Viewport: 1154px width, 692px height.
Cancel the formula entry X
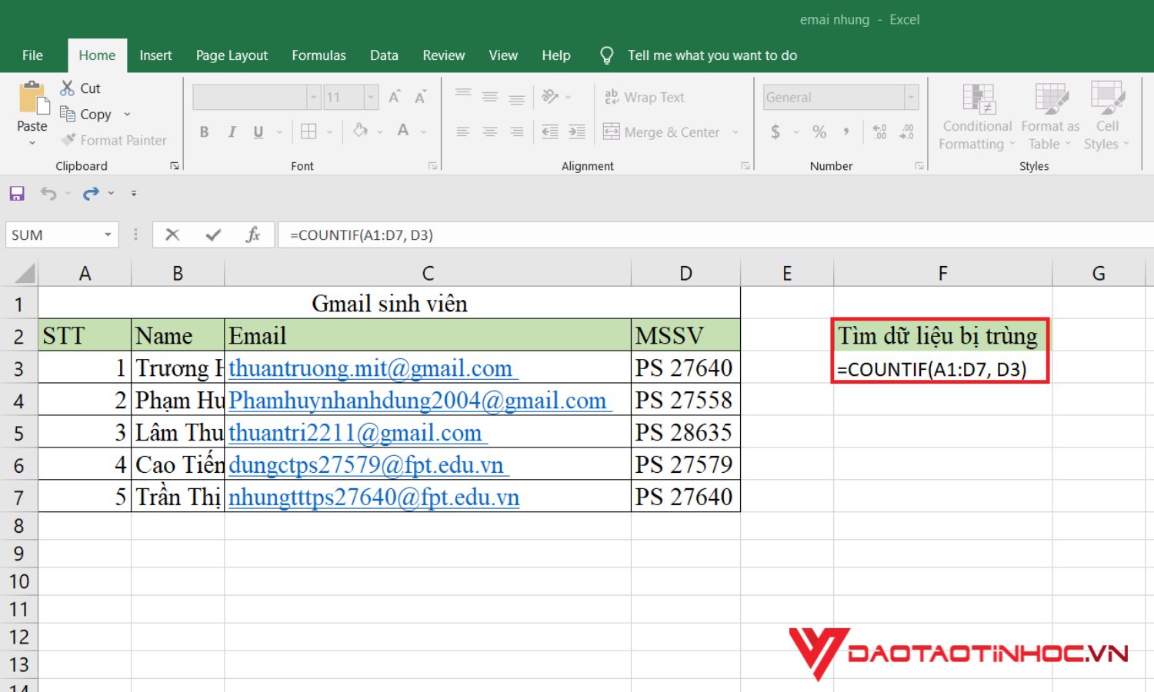click(x=172, y=235)
